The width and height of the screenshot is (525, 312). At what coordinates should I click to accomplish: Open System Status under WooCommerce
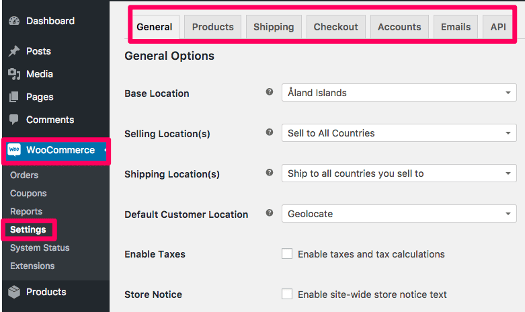[40, 247]
